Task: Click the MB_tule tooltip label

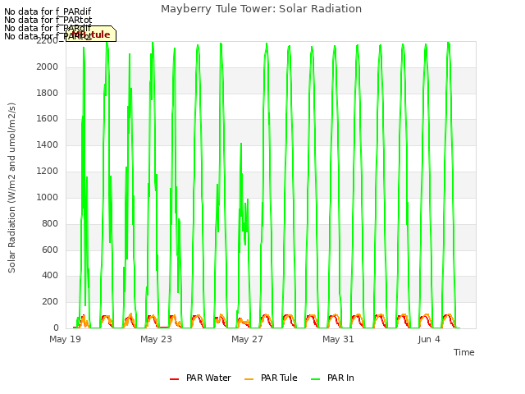Action: click(91, 34)
